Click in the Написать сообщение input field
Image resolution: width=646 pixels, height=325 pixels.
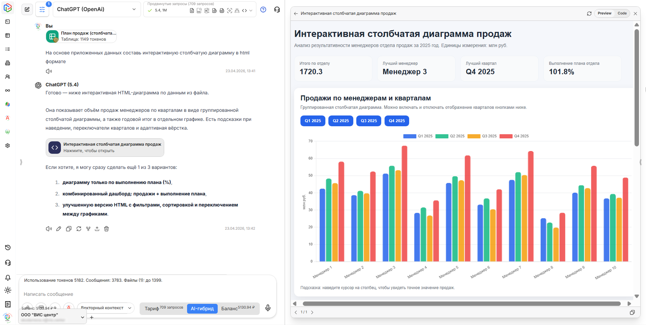135,294
